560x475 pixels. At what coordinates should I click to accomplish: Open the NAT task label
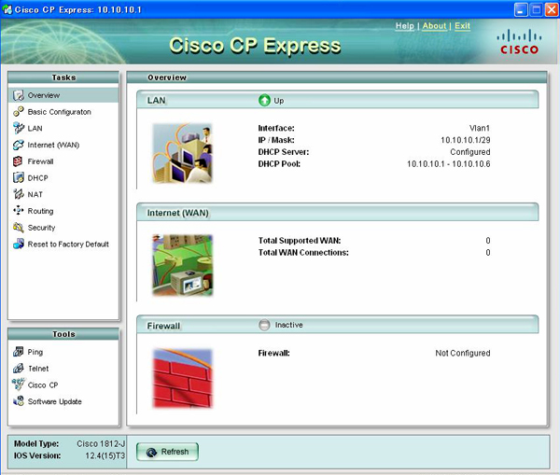pos(35,194)
